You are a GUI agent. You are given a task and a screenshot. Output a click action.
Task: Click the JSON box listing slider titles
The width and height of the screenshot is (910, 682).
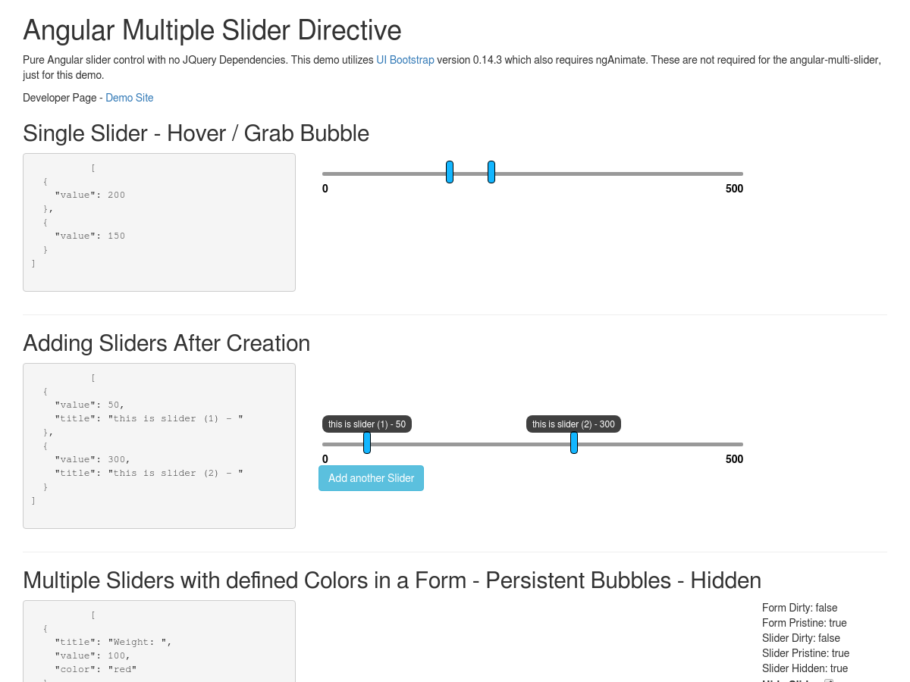coord(159,446)
